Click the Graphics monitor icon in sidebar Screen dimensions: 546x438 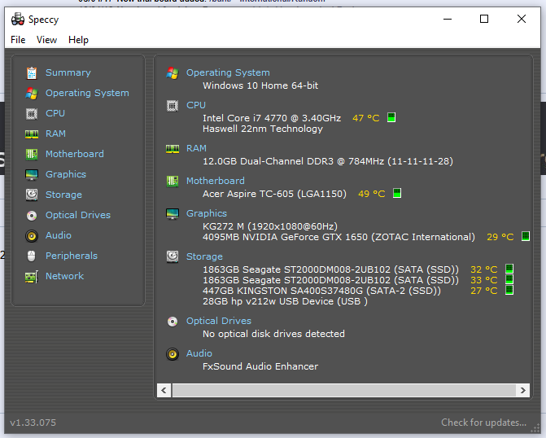point(32,174)
